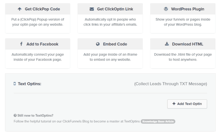The image size is (221, 135).
Task: Choose Add to Facebook option
Action: coord(38,44)
